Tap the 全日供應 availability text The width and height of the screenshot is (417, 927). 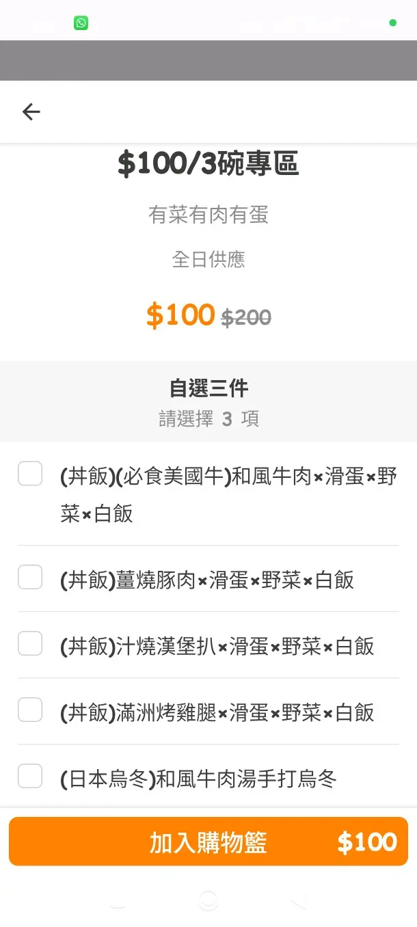tap(209, 260)
